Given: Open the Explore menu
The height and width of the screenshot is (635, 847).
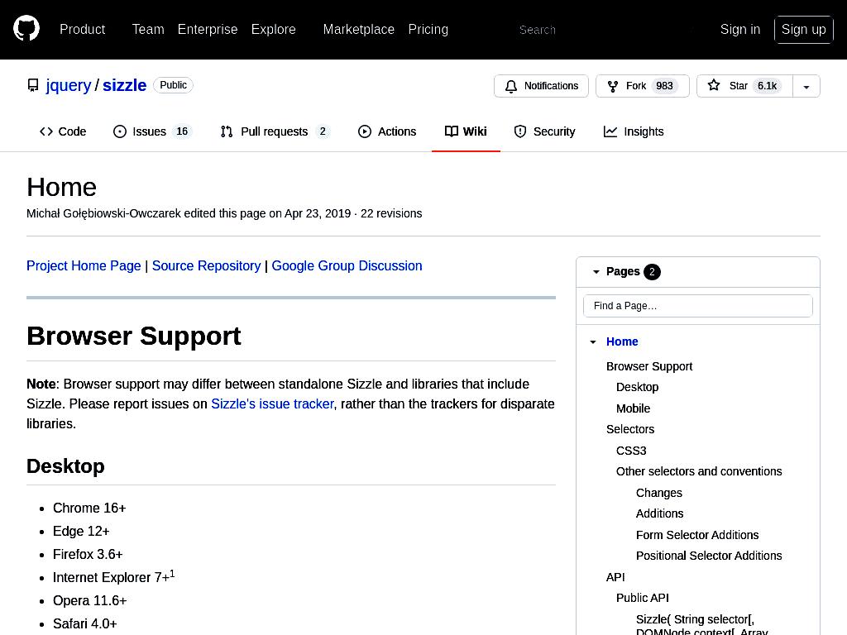Looking at the screenshot, I should tap(273, 29).
